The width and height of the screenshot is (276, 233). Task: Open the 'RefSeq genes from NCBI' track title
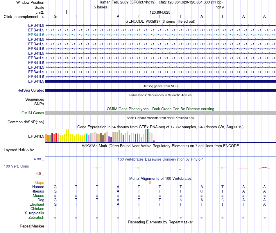(160, 86)
